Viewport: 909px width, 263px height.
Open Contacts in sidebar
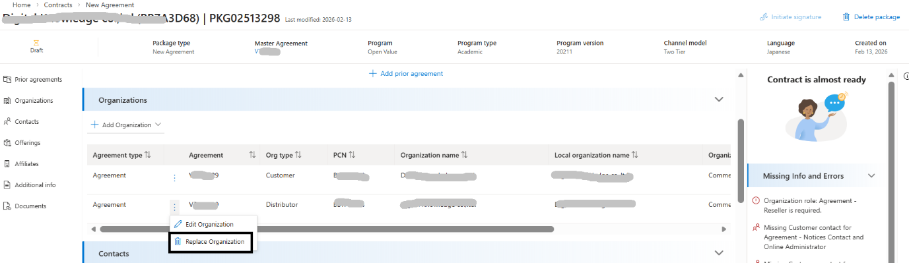pyautogui.click(x=21, y=121)
